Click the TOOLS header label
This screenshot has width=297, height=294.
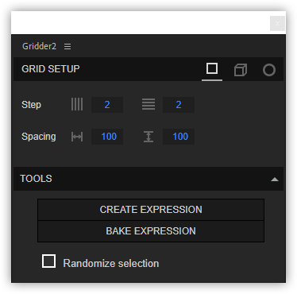pos(36,179)
